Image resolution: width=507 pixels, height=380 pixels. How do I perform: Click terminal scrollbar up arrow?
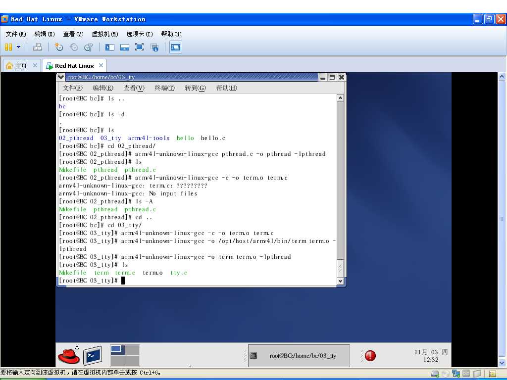(x=340, y=97)
